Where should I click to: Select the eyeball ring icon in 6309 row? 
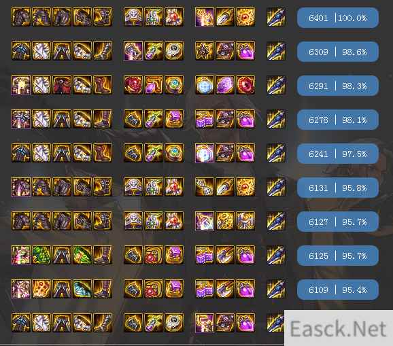pyautogui.click(x=174, y=51)
